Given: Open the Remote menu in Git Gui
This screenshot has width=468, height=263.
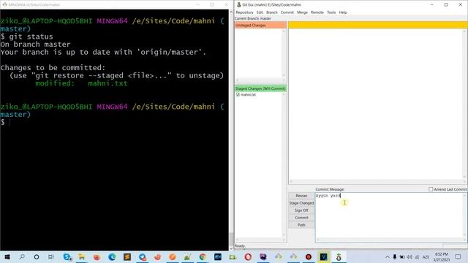Looking at the screenshot, I should (317, 12).
